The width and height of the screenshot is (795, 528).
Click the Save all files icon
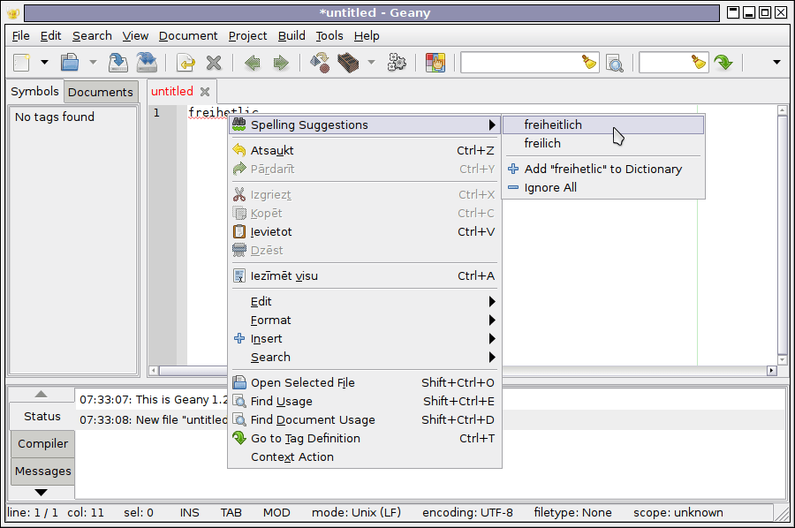tap(147, 63)
